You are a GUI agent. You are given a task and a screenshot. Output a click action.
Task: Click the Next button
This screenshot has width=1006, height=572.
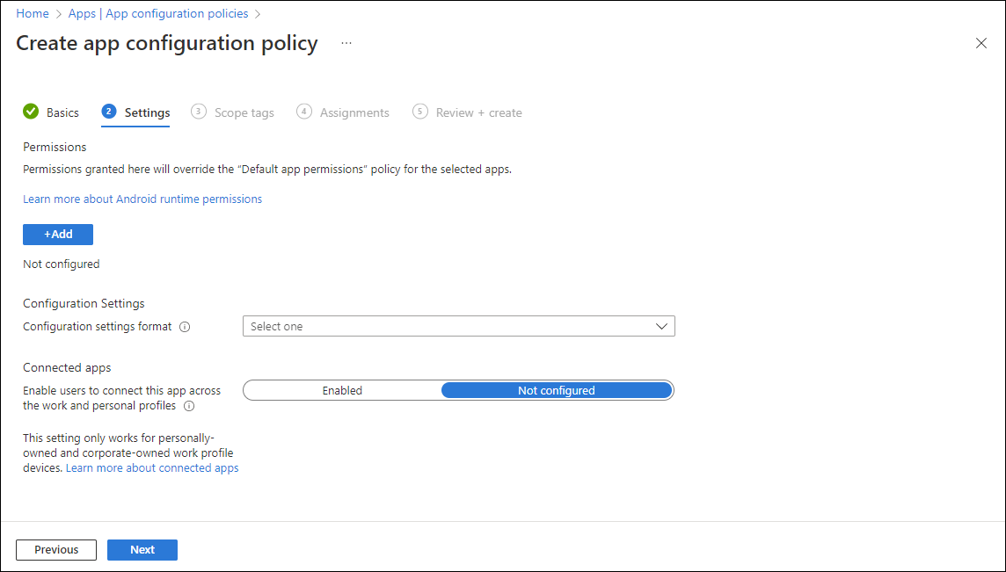pos(142,549)
